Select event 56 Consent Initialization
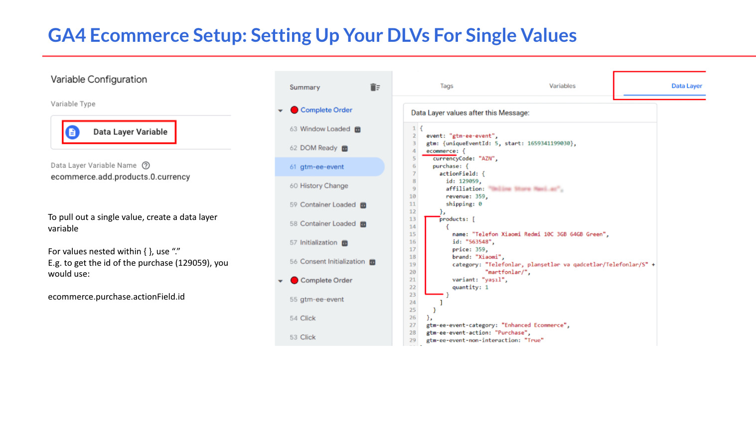The width and height of the screenshot is (756, 423). coord(327,261)
